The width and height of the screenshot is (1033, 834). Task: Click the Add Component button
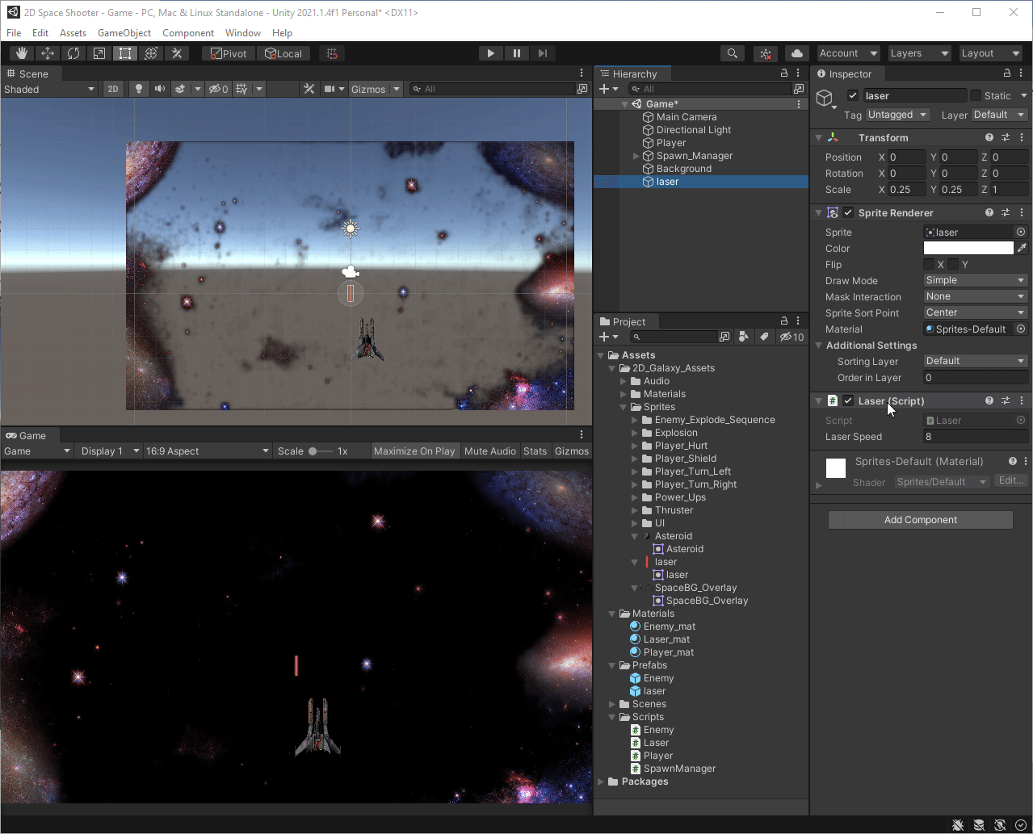tap(921, 520)
